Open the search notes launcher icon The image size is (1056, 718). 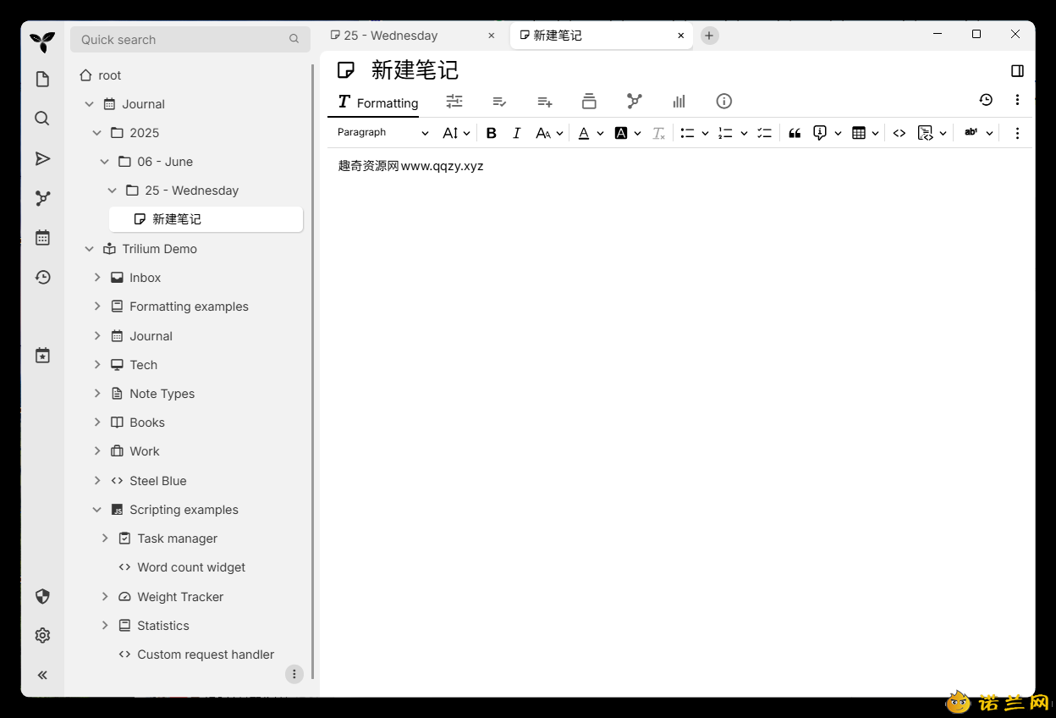pos(42,119)
